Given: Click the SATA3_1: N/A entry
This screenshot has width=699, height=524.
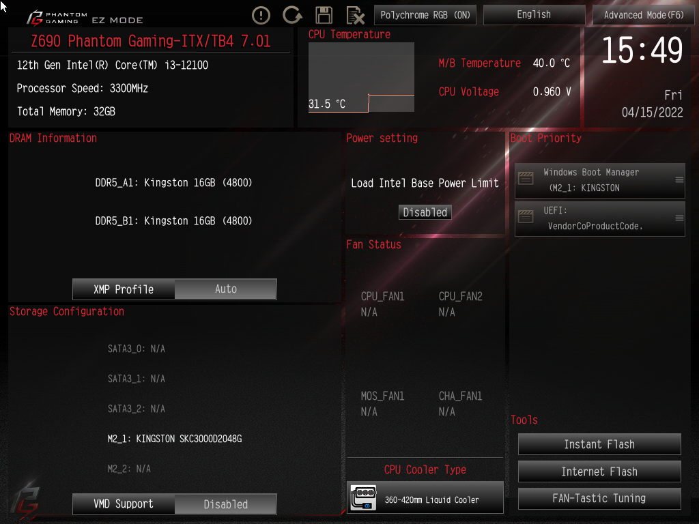Looking at the screenshot, I should pyautogui.click(x=137, y=379).
